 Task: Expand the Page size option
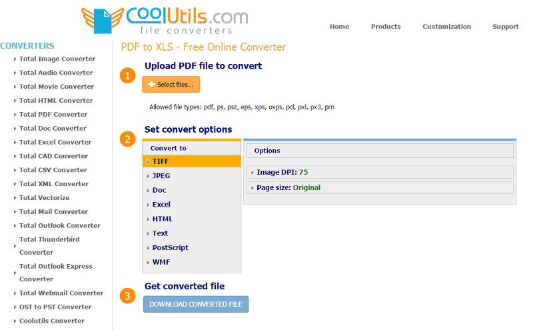tap(288, 187)
